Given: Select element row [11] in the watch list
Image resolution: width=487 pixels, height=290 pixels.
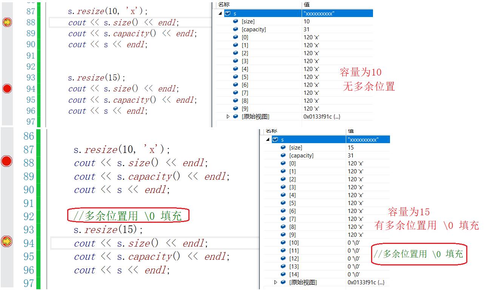Looking at the screenshot, I should pyautogui.click(x=327, y=250).
